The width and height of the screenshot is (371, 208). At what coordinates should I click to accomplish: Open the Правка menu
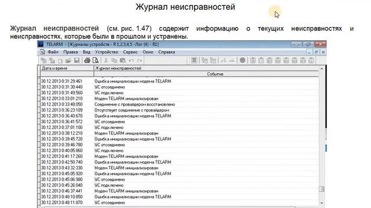click(71, 52)
